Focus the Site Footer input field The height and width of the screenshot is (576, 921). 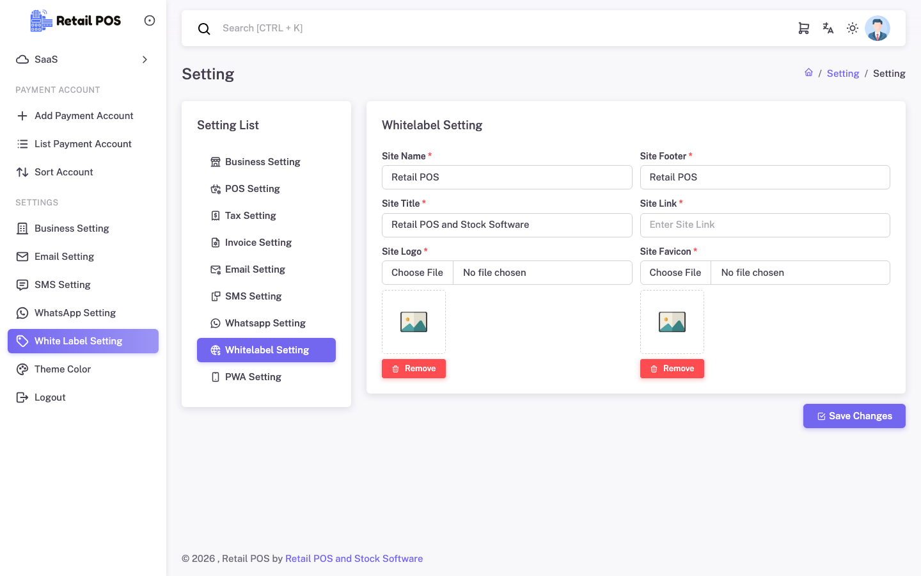(x=765, y=177)
